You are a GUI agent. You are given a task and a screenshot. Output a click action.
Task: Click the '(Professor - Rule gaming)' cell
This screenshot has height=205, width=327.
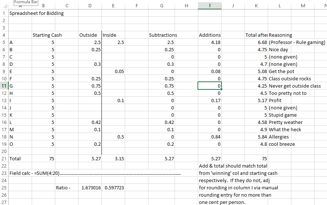pyautogui.click(x=297, y=43)
